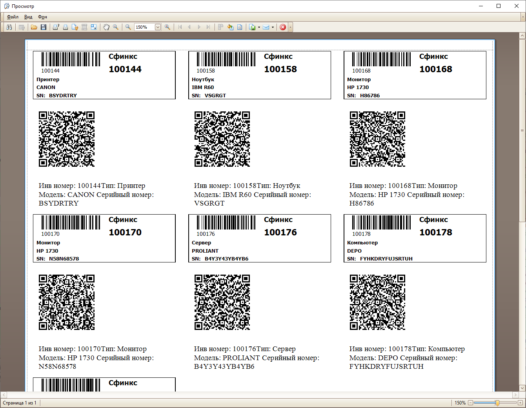Open the Фон menu
The height and width of the screenshot is (408, 526).
coord(42,17)
